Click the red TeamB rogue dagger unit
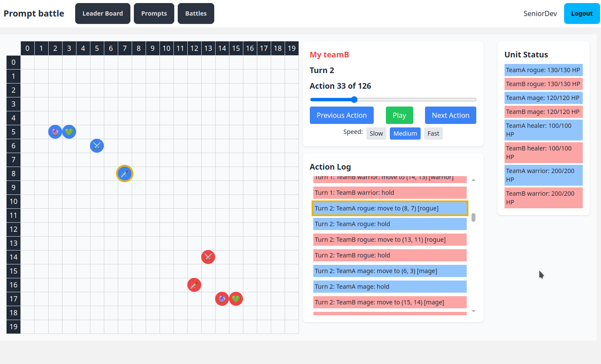This screenshot has width=601, height=364. [194, 285]
